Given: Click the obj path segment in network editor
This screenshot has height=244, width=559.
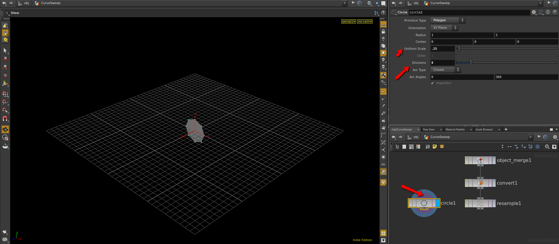Looking at the screenshot, I should [413, 137].
